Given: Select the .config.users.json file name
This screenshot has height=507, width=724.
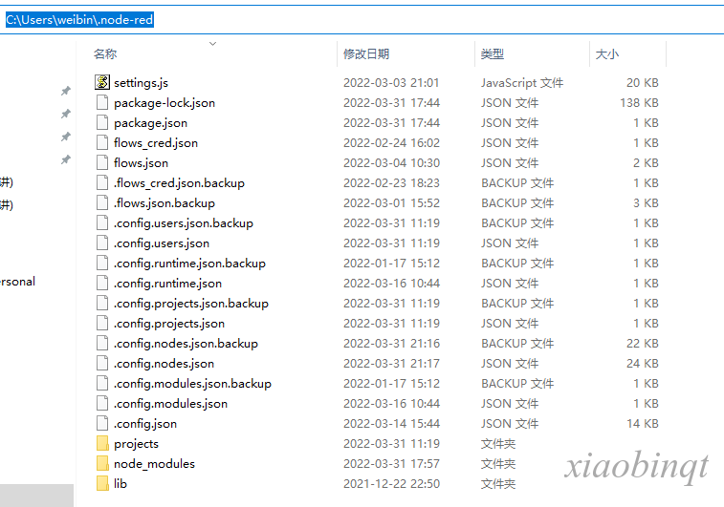Looking at the screenshot, I should point(162,243).
